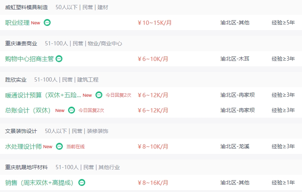Click 今日回复2次 beside 总账会计
Screen dimensions: 302x192
tap(91, 110)
